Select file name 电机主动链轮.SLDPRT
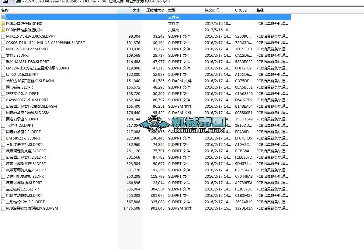The image size is (364, 249). [24, 196]
